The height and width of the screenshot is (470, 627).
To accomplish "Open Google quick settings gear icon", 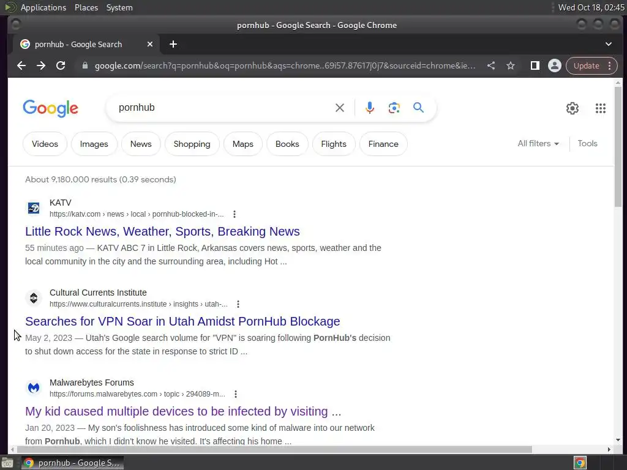I will (573, 108).
